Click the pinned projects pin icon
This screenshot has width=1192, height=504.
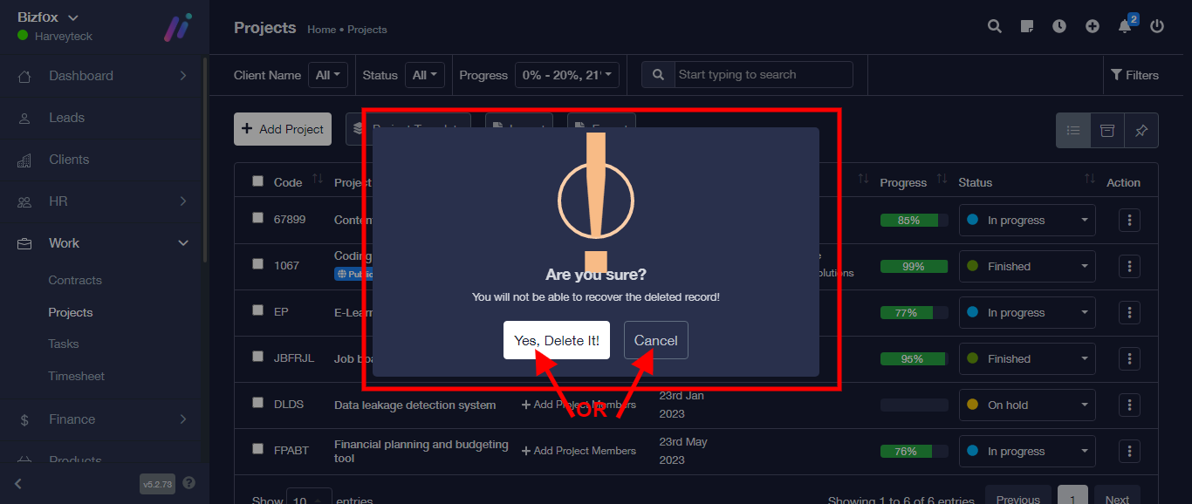coord(1141,130)
